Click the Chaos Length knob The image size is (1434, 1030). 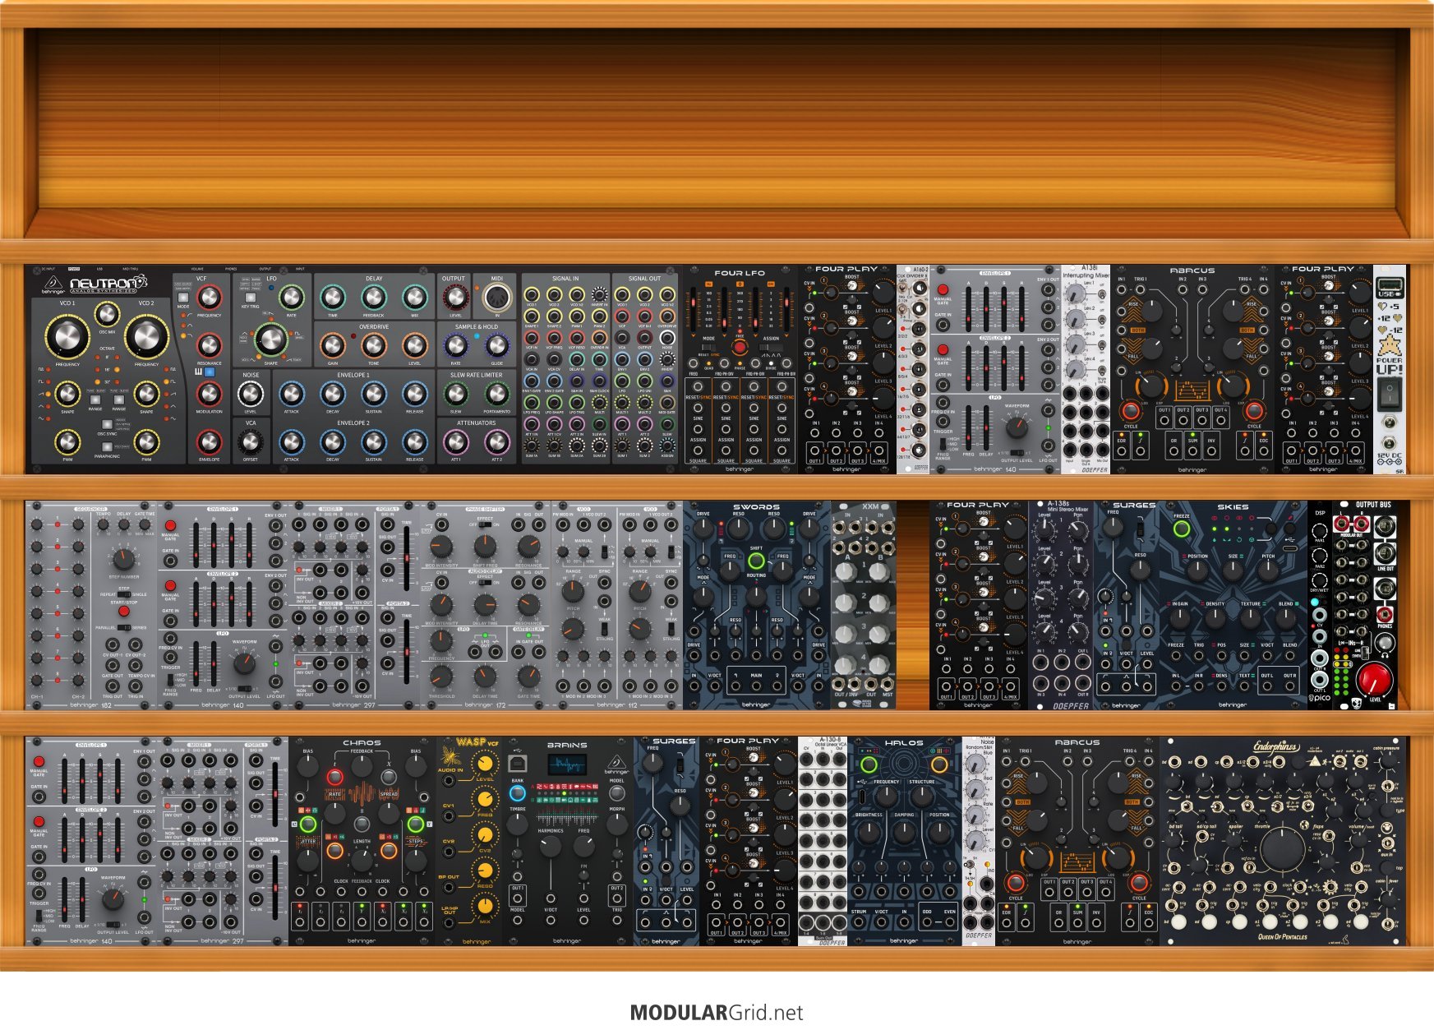tap(362, 859)
